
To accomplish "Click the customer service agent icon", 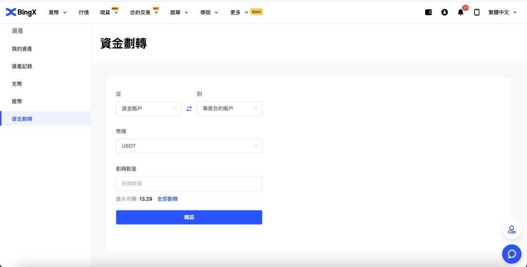I will coord(512,230).
